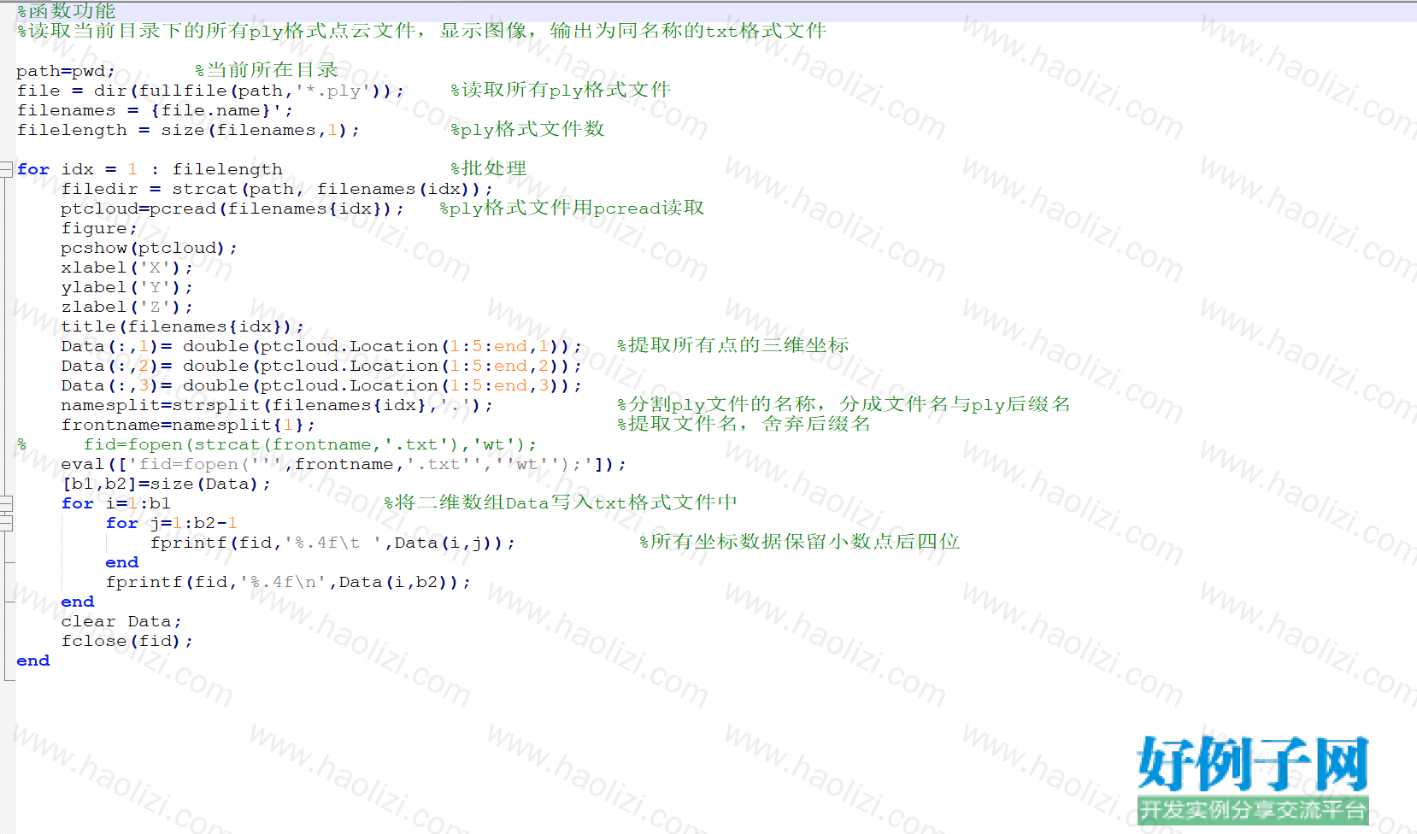Collapse the 'for i=1:b1' loop fold marker
The height and width of the screenshot is (834, 1417).
click(x=6, y=502)
